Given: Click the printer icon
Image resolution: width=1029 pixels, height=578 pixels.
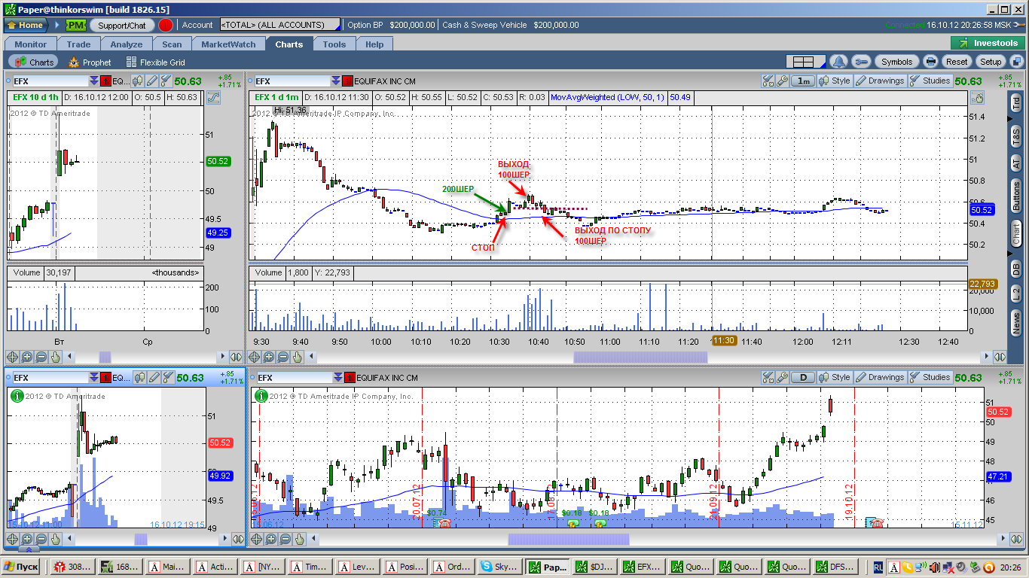Looking at the screenshot, I should [x=930, y=62].
